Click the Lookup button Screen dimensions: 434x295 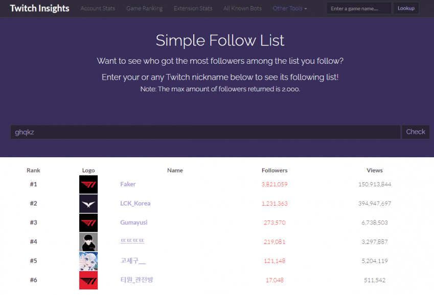pyautogui.click(x=406, y=8)
